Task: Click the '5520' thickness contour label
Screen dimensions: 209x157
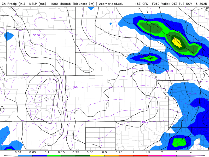Action: [169, 71]
